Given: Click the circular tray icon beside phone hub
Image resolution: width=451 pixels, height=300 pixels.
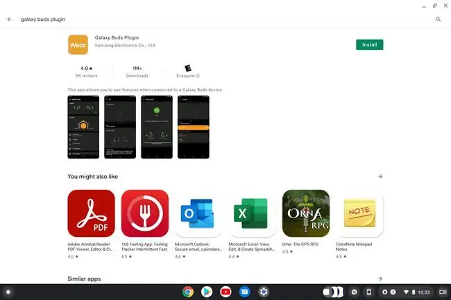Looking at the screenshot, I should point(354,292).
